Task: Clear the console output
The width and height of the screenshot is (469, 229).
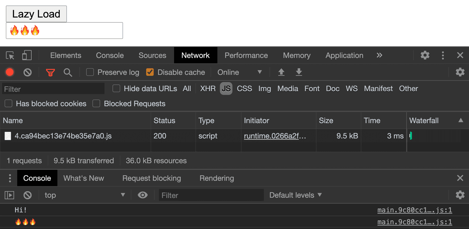Action: [28, 195]
